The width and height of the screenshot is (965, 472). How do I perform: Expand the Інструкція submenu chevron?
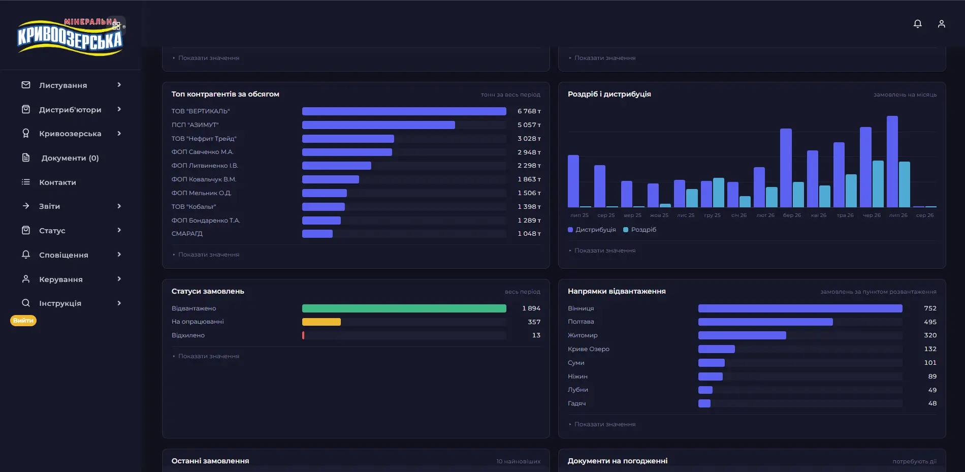pyautogui.click(x=119, y=303)
